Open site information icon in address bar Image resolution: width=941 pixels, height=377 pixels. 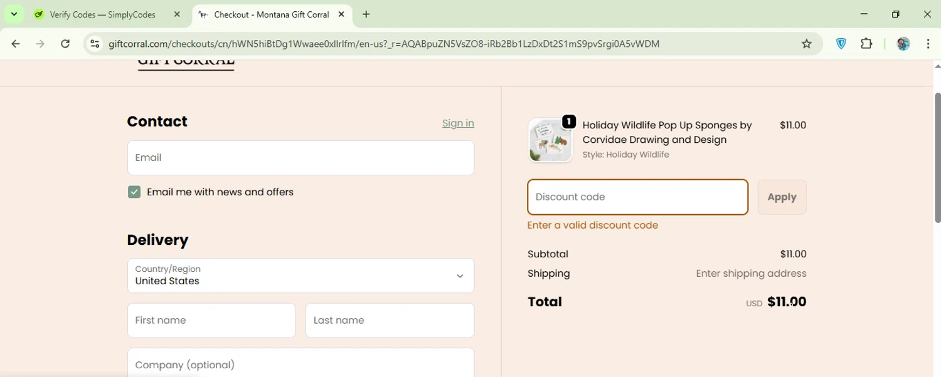[95, 44]
